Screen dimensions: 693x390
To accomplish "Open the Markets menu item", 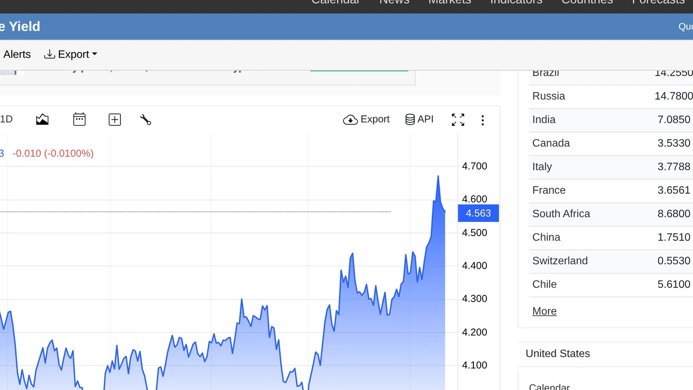I will (x=450, y=2).
